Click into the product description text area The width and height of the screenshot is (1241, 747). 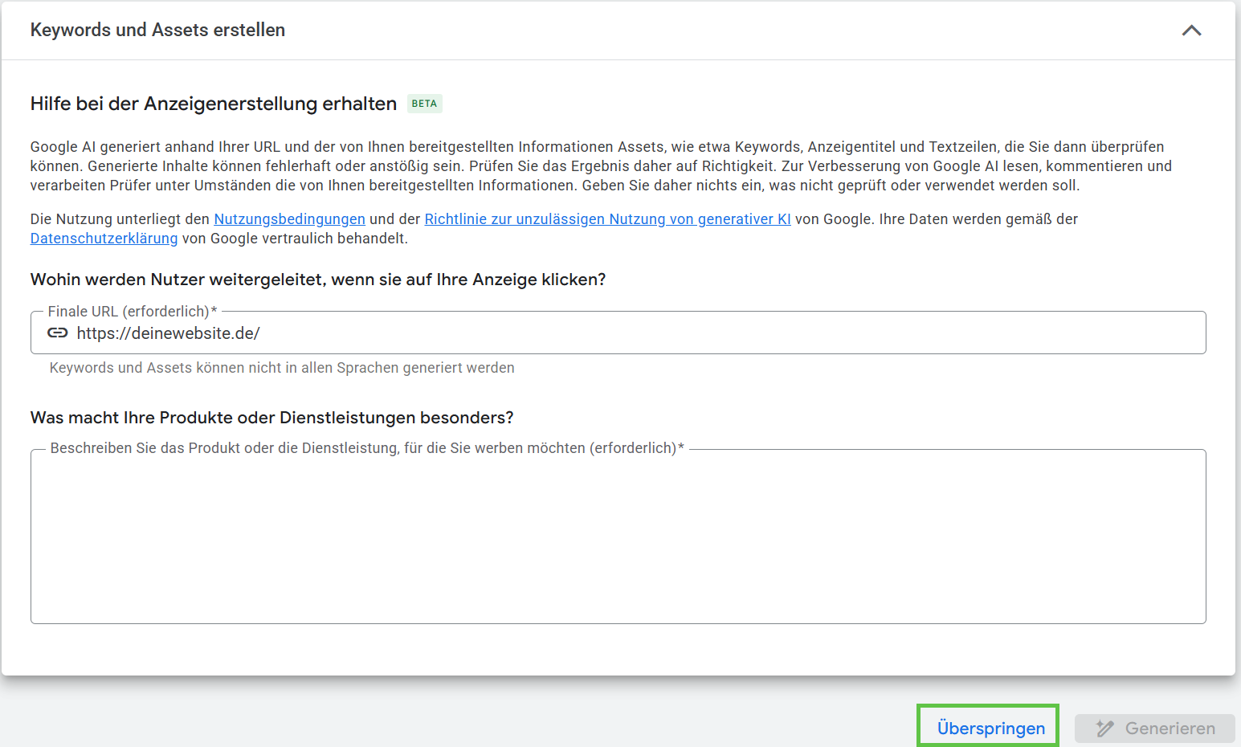tap(618, 538)
